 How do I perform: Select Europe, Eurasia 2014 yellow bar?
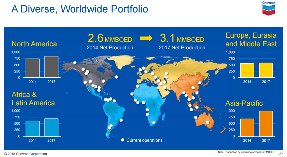(x=247, y=70)
